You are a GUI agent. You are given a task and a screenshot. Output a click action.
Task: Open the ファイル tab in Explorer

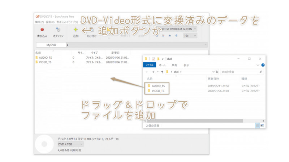(x=150, y=65)
